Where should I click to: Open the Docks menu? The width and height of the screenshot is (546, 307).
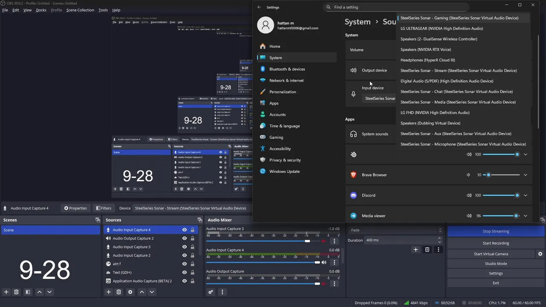point(41,10)
